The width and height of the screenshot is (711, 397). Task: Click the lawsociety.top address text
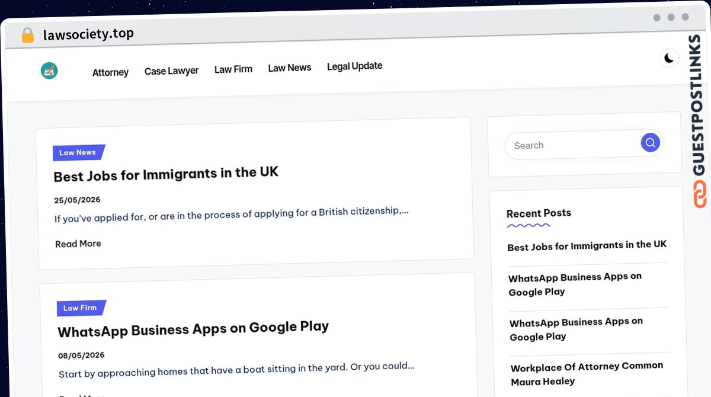click(88, 34)
